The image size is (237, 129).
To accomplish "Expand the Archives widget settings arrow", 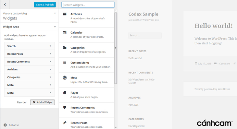I will tap(50, 69).
